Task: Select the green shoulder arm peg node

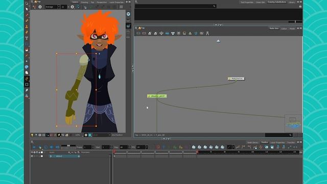Action: [157, 96]
